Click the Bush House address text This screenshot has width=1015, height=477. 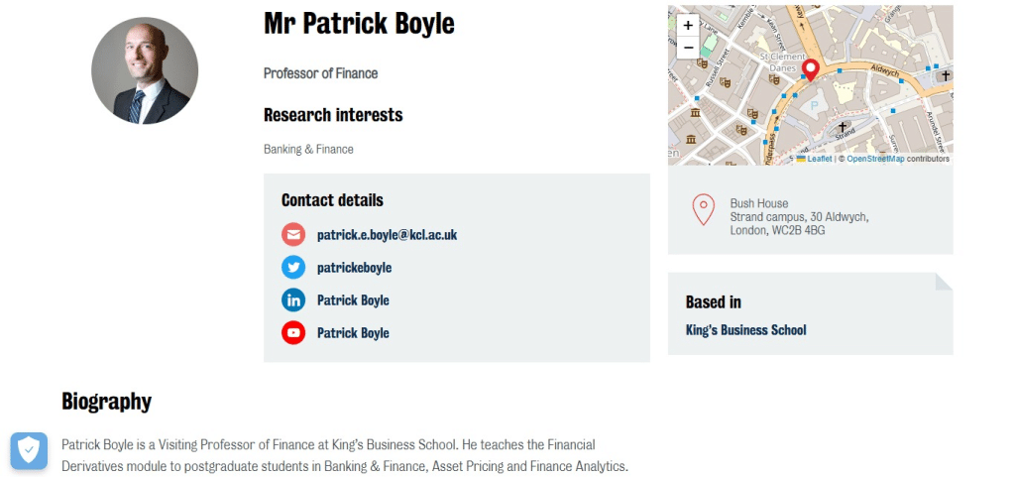pos(800,217)
